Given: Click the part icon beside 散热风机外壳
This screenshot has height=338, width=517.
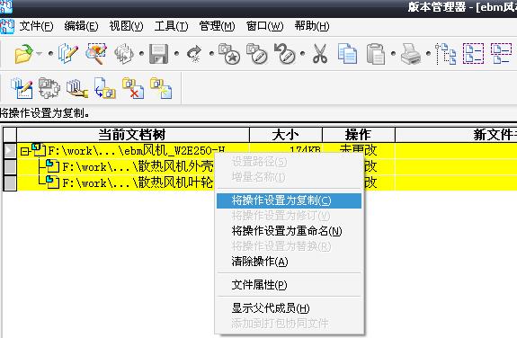Looking at the screenshot, I should (x=52, y=166).
